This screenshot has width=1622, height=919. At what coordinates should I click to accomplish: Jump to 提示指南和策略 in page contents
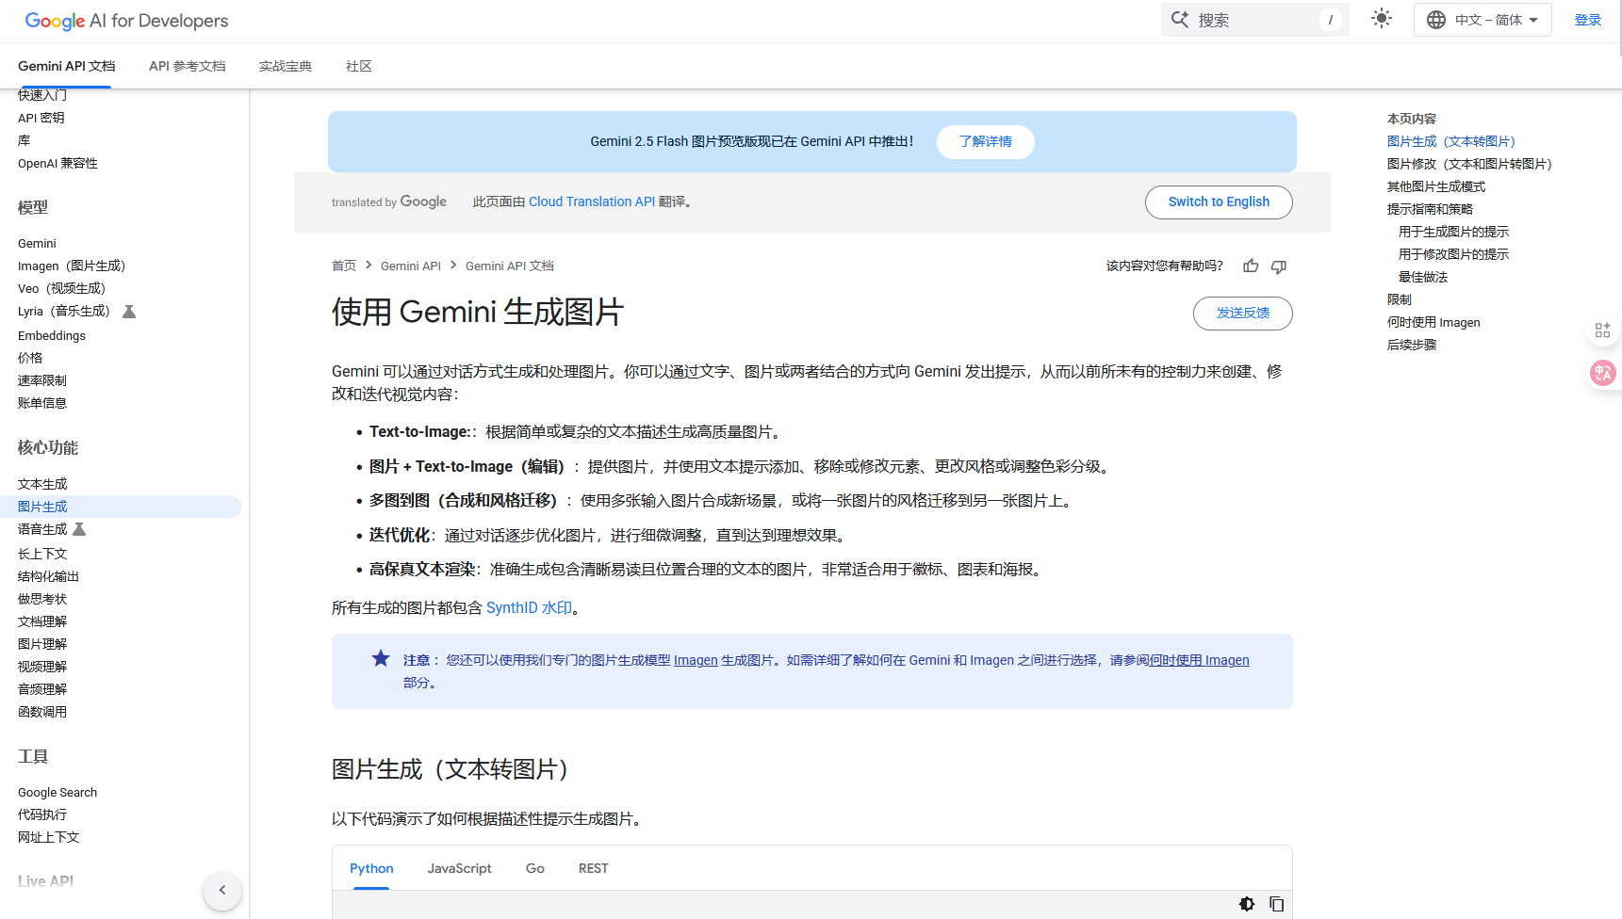click(x=1430, y=209)
